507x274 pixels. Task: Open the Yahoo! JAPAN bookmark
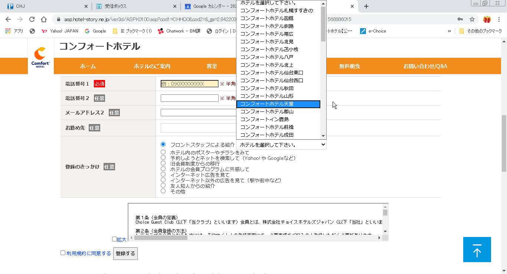point(60,31)
